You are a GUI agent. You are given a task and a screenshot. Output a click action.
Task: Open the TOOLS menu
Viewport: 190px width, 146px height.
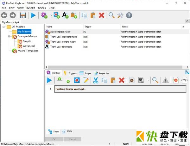tap(42, 8)
